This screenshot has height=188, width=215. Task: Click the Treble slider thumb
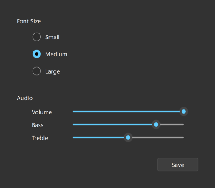[128, 137]
